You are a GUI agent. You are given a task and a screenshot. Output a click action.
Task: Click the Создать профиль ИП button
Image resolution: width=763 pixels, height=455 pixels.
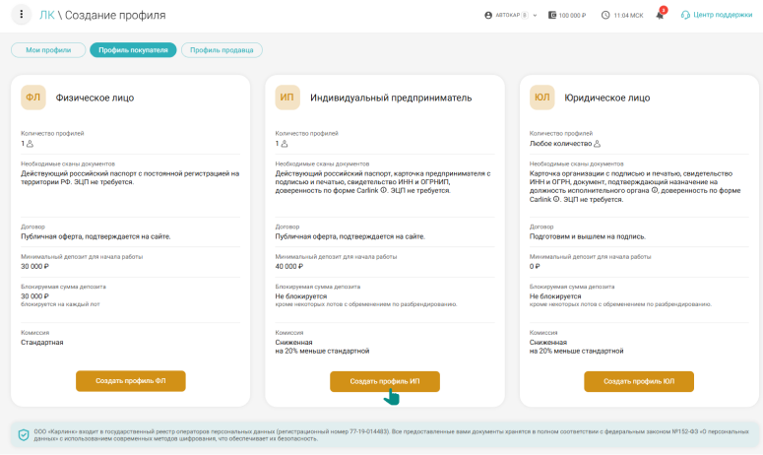[385, 381]
